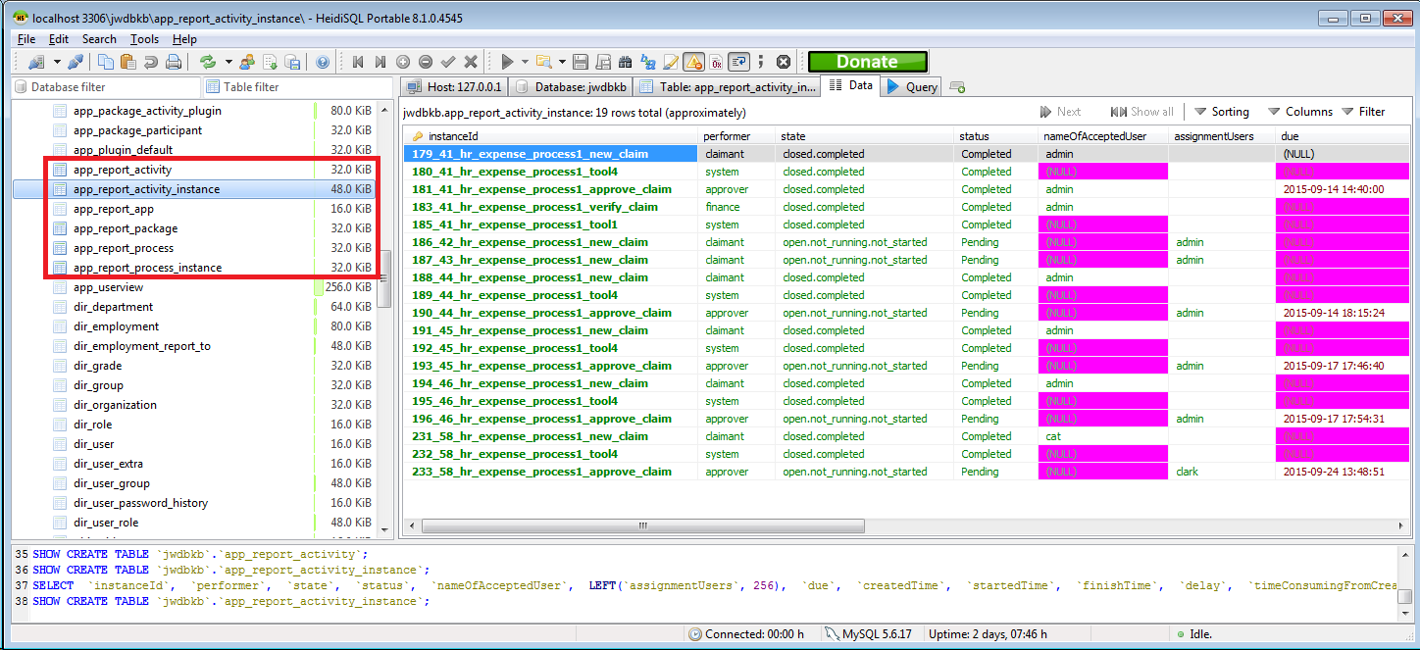Open the Columns dropdown

[1299, 112]
